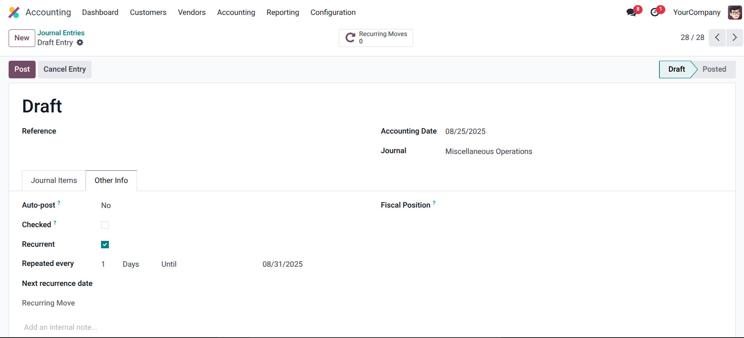Open the gear actions menu beside Draft Entry
The image size is (744, 338).
tap(80, 43)
